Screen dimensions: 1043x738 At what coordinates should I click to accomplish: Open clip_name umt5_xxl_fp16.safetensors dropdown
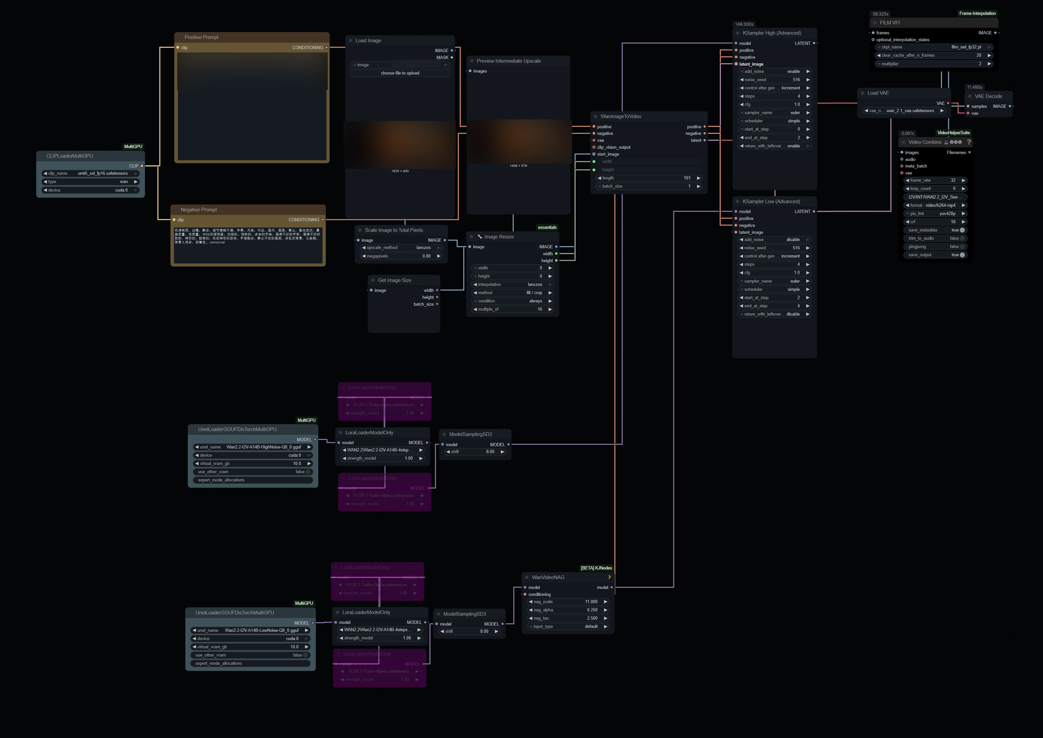tap(90, 173)
